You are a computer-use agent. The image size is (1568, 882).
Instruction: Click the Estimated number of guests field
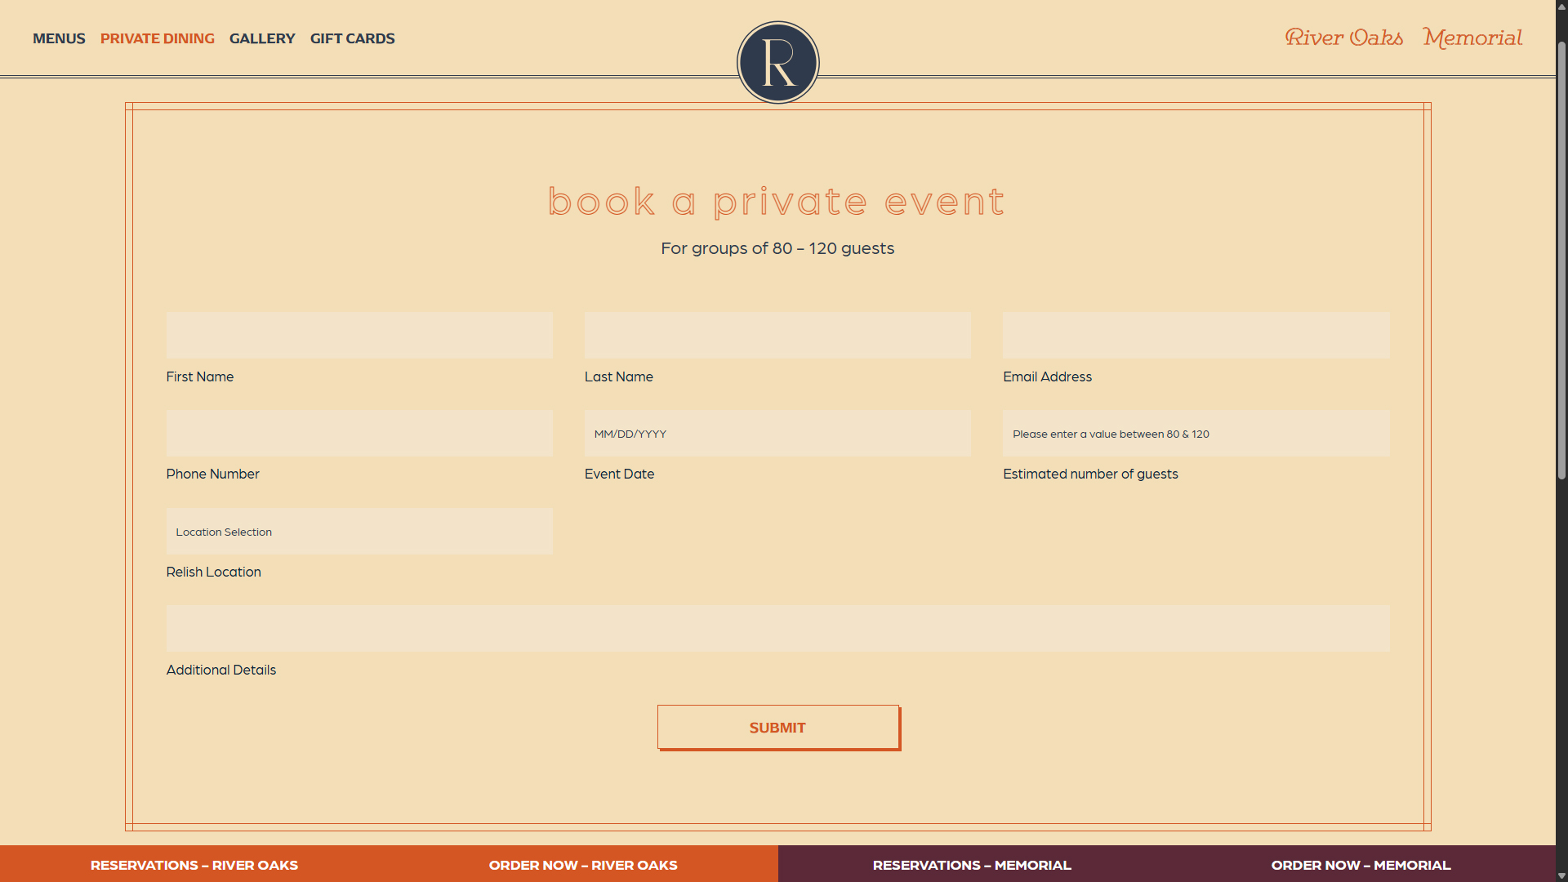tap(1196, 433)
